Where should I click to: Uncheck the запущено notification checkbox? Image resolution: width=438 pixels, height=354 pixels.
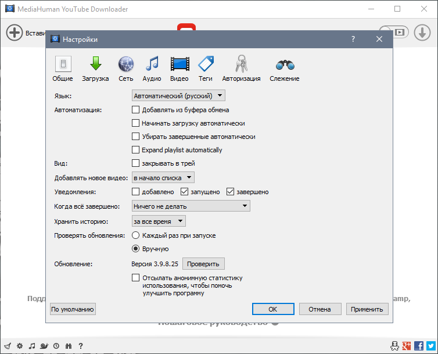[184, 192]
